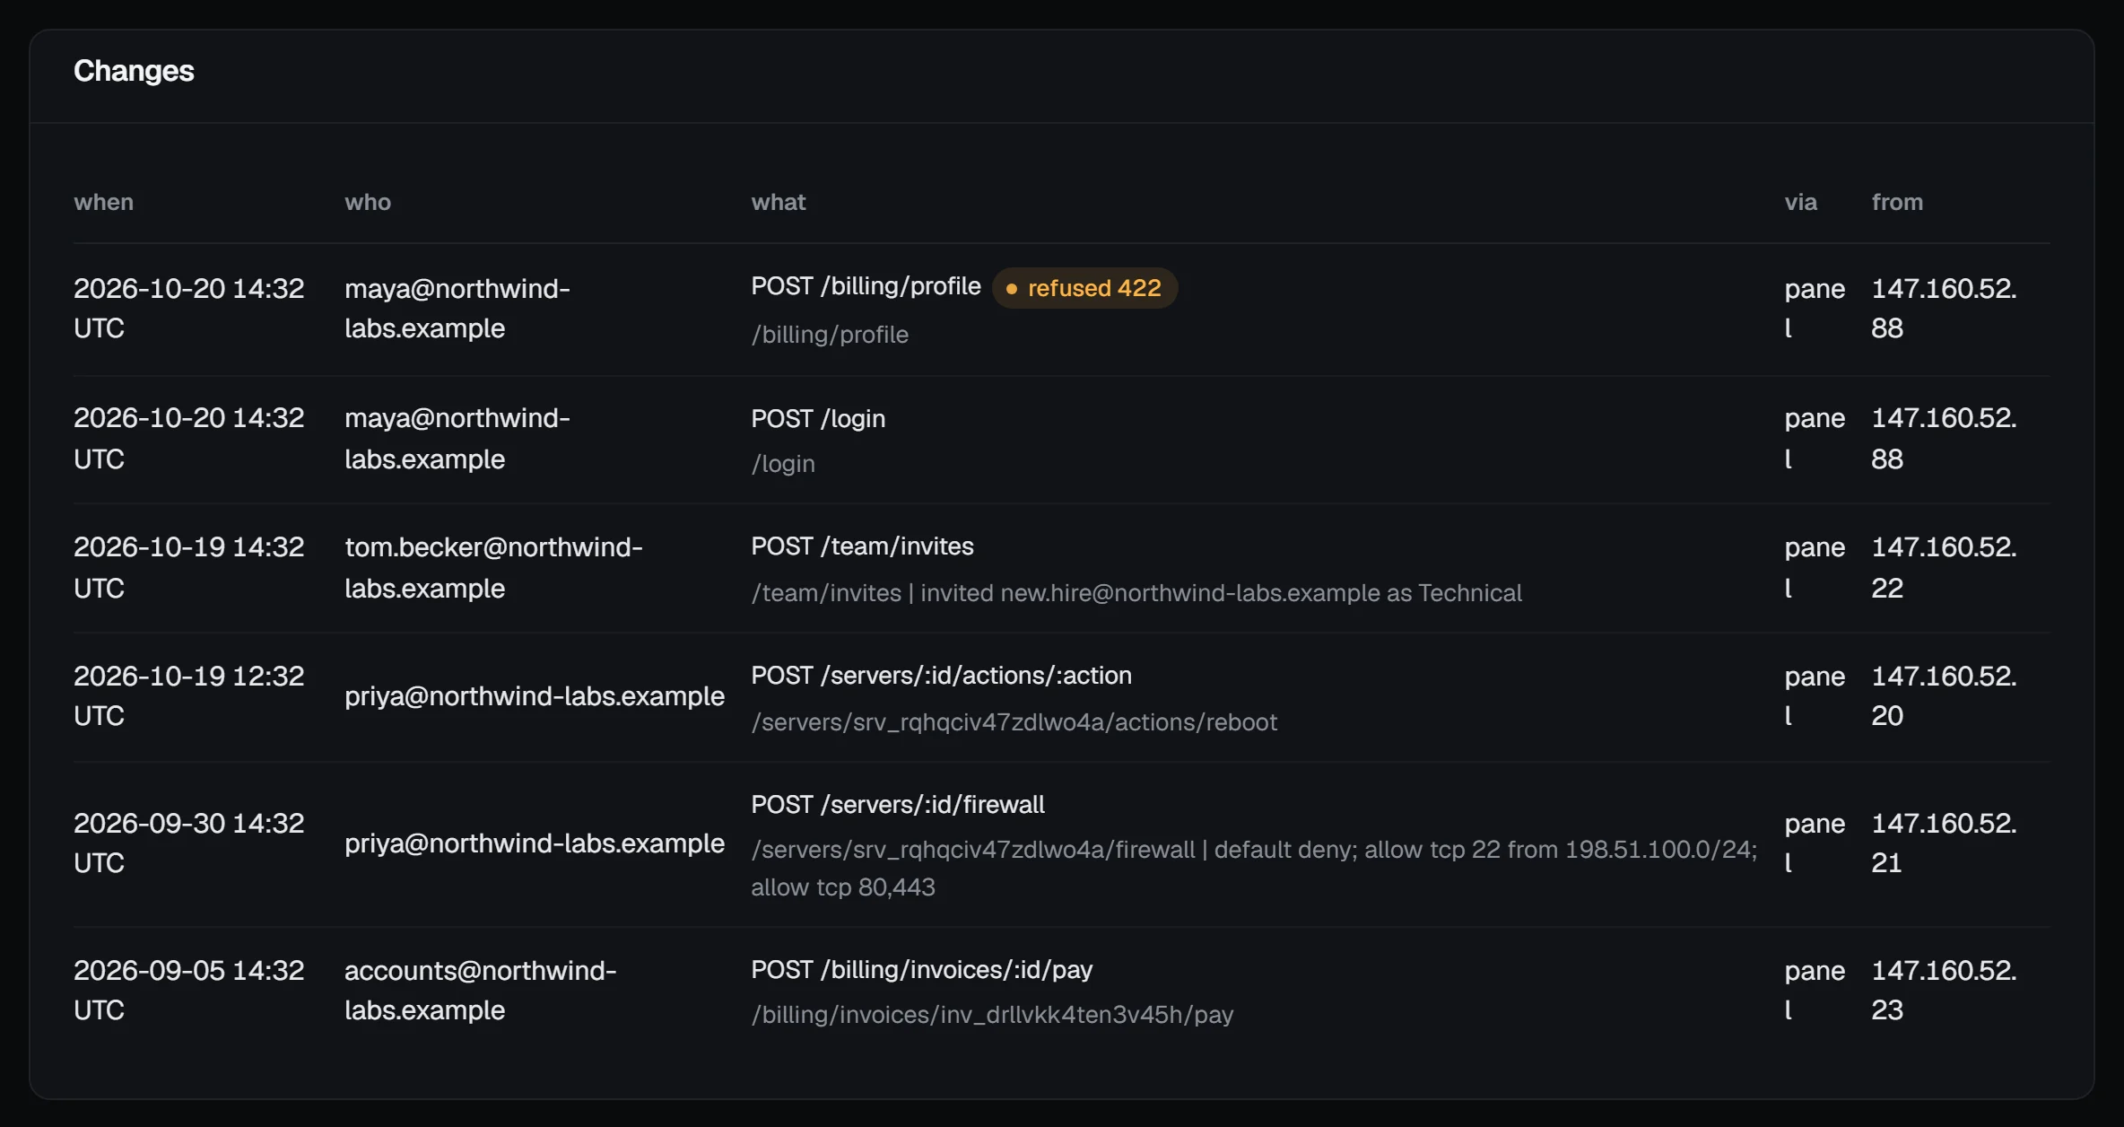2124x1127 pixels.
Task: Click IP address 147.160.52.21
Action: click(1944, 843)
